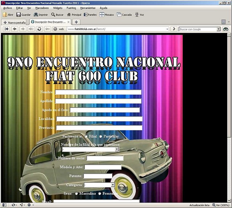Arrange windows with the Cascada button
This screenshot has height=208, width=232.
point(124,14)
